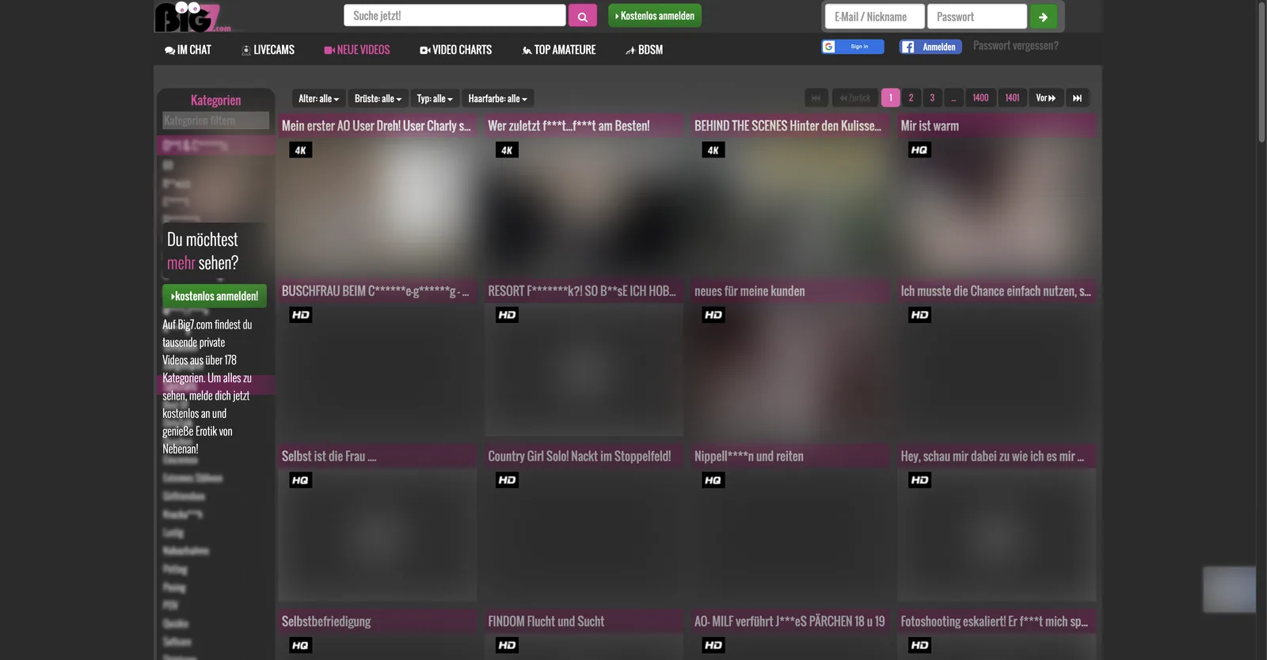Image resolution: width=1267 pixels, height=660 pixels.
Task: Click the HQ badge under 'Mir ist warm'
Action: pyautogui.click(x=919, y=150)
